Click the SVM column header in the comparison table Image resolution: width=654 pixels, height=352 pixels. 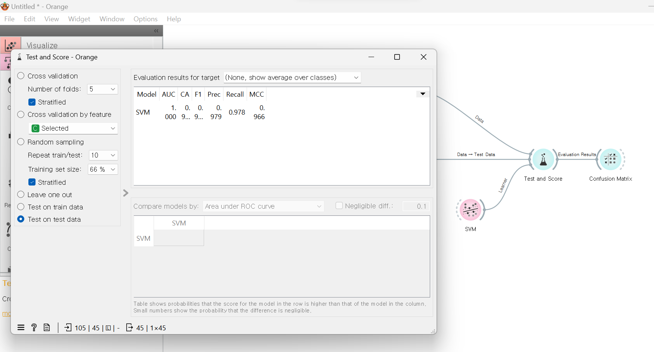[179, 223]
